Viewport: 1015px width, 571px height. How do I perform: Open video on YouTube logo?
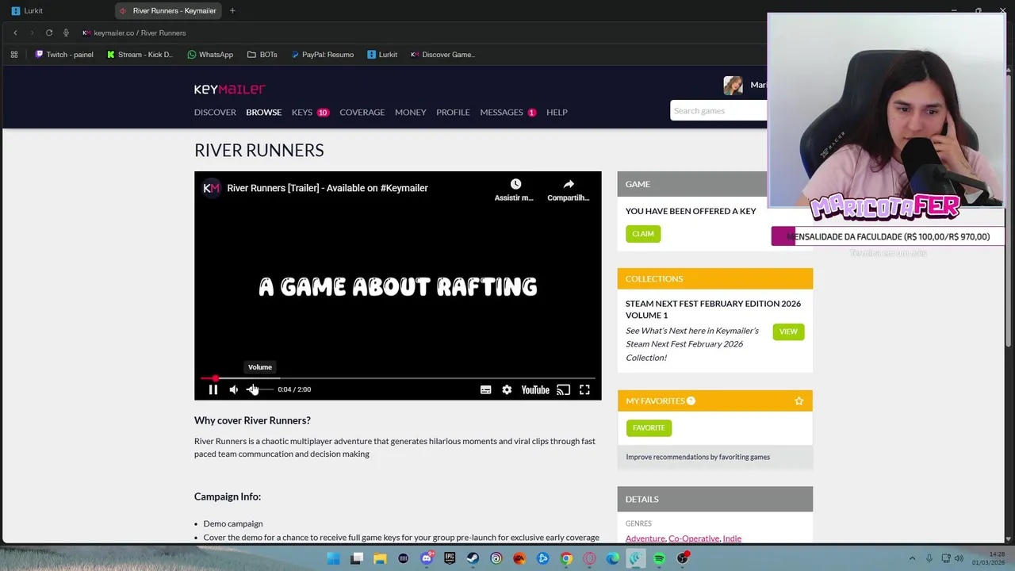(535, 389)
